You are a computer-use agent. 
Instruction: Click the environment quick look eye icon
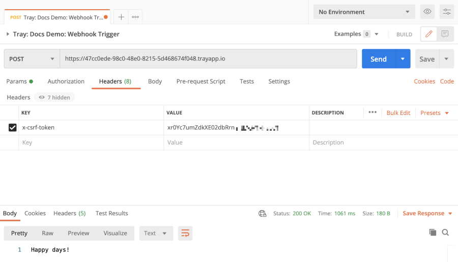click(427, 12)
